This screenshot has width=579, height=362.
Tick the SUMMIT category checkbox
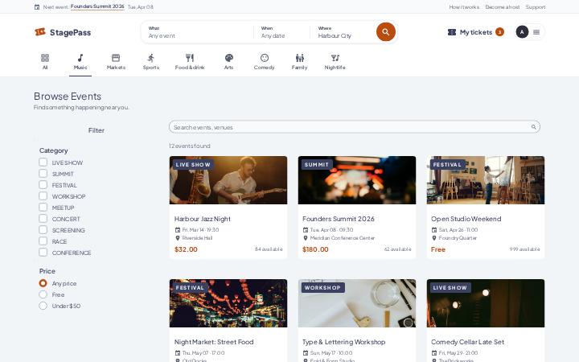click(x=43, y=174)
